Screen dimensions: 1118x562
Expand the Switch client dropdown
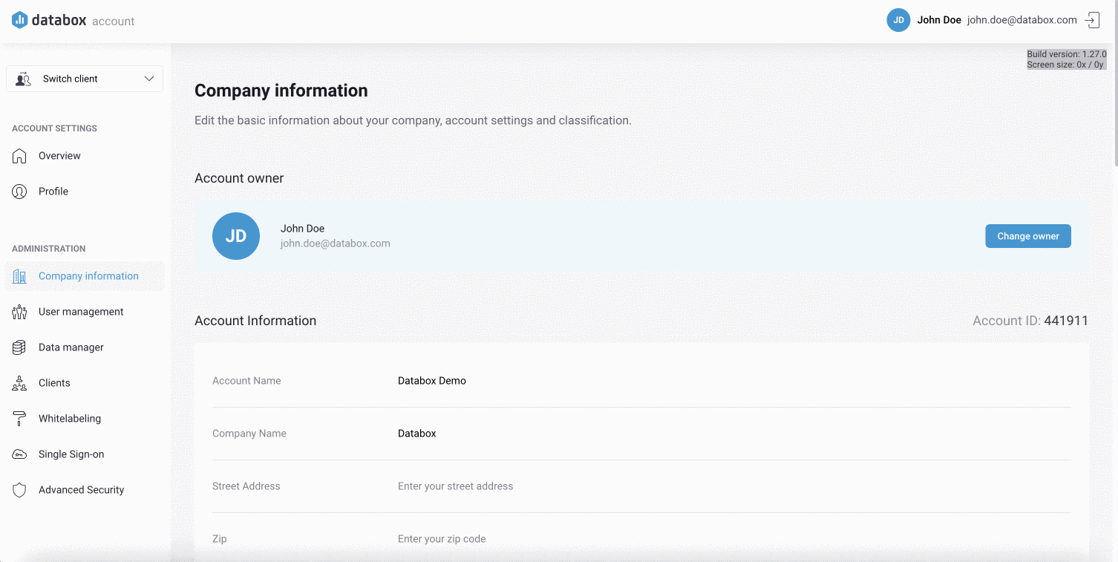[84, 78]
